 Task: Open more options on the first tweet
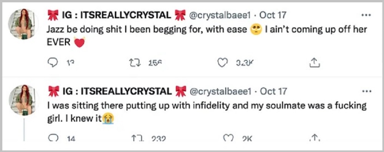(x=366, y=15)
